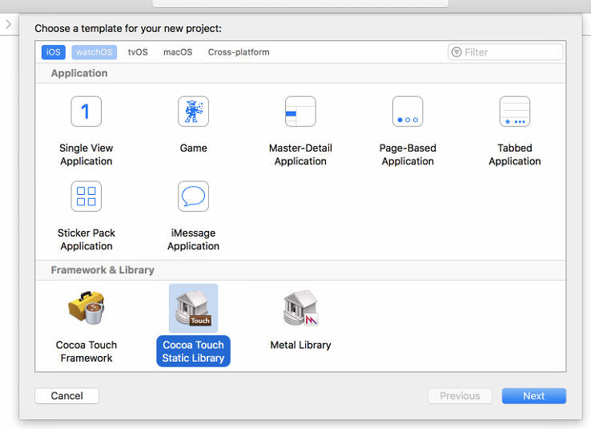Click the "Cocoa Touch Static Library" label

point(193,351)
